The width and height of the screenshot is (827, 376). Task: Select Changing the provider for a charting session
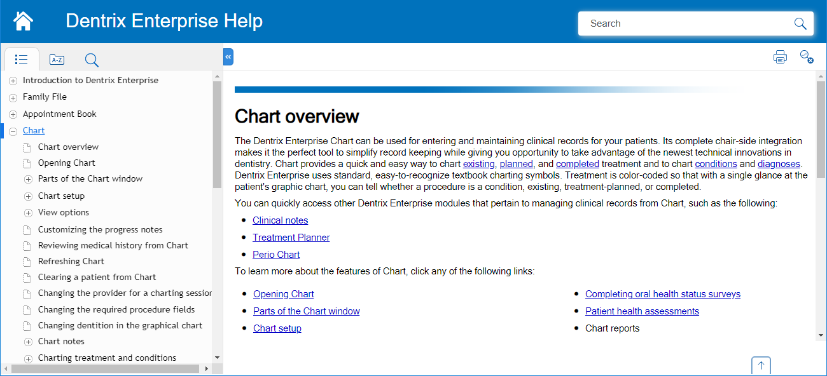pyautogui.click(x=125, y=293)
